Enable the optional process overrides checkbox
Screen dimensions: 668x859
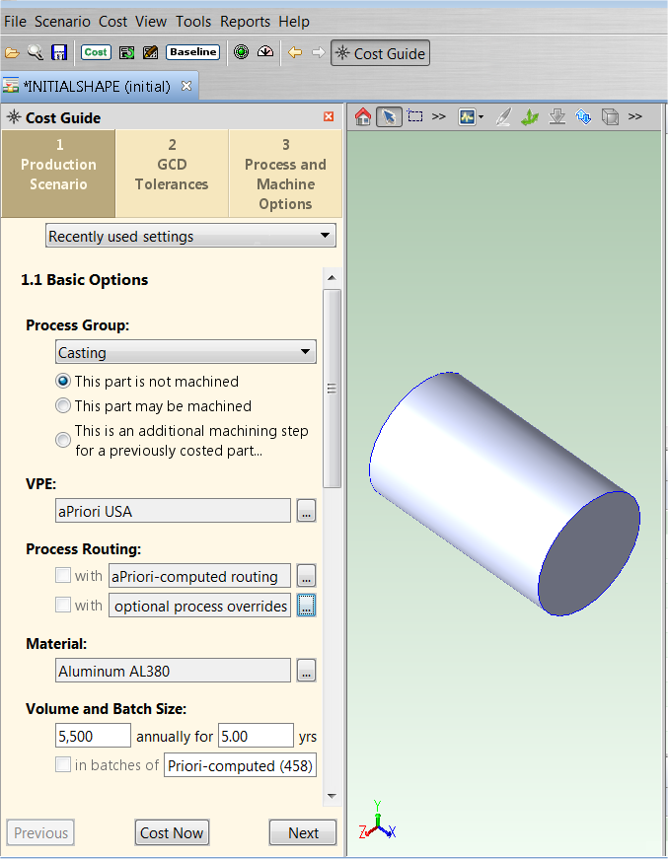[x=63, y=606]
